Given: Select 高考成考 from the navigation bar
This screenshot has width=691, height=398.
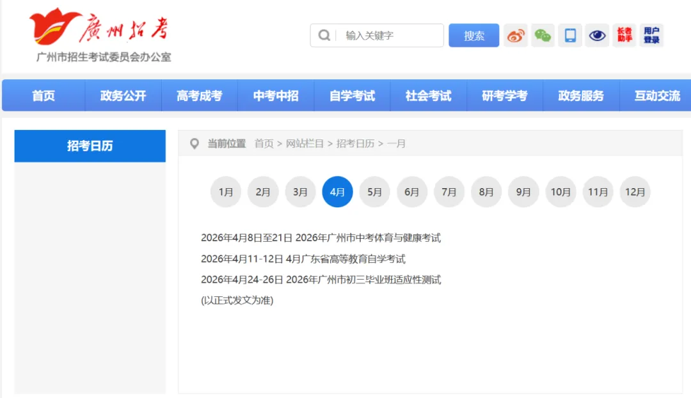Looking at the screenshot, I should [x=199, y=95].
